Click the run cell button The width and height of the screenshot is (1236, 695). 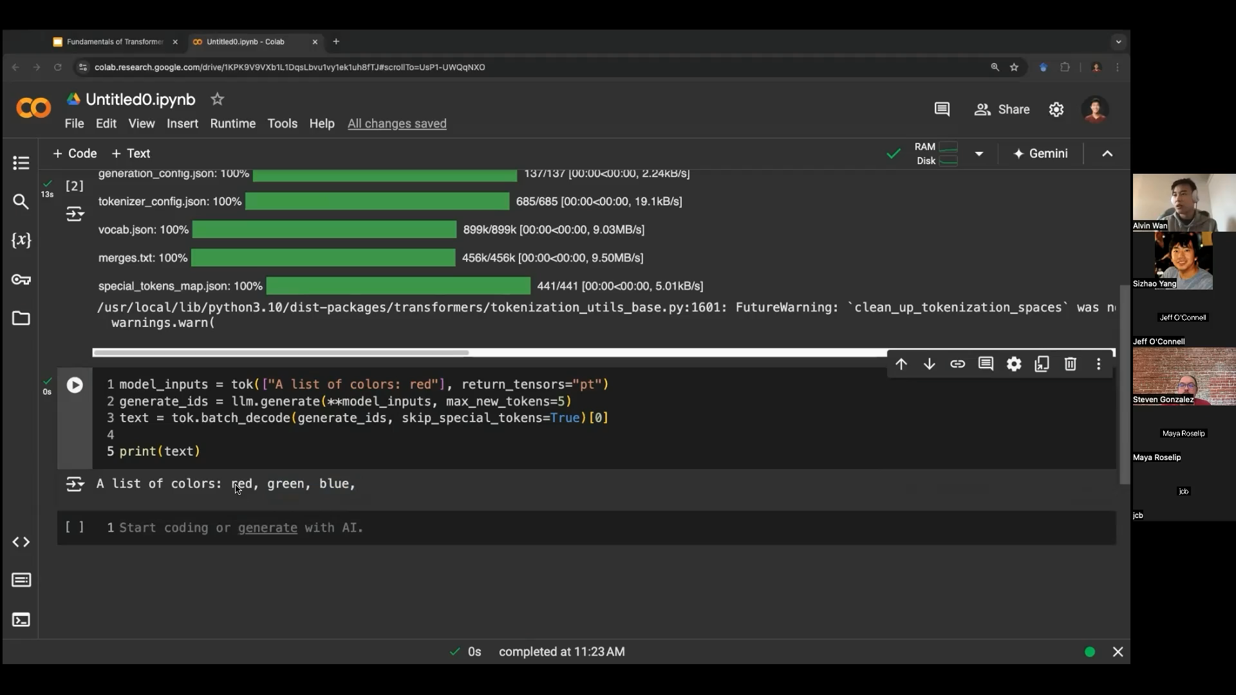tap(74, 384)
